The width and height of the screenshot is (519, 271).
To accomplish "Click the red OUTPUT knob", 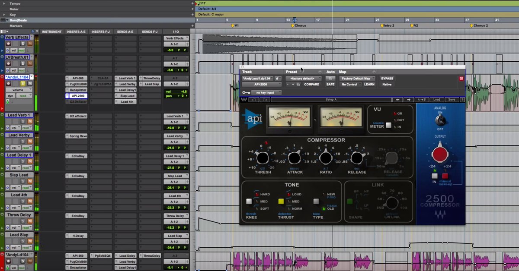I will [x=440, y=154].
